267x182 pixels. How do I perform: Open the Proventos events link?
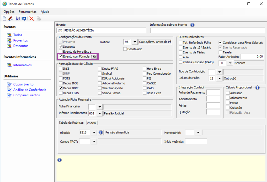tap(21, 40)
